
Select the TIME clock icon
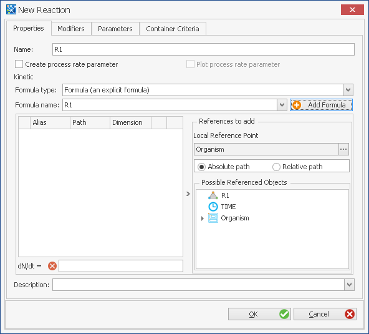213,207
